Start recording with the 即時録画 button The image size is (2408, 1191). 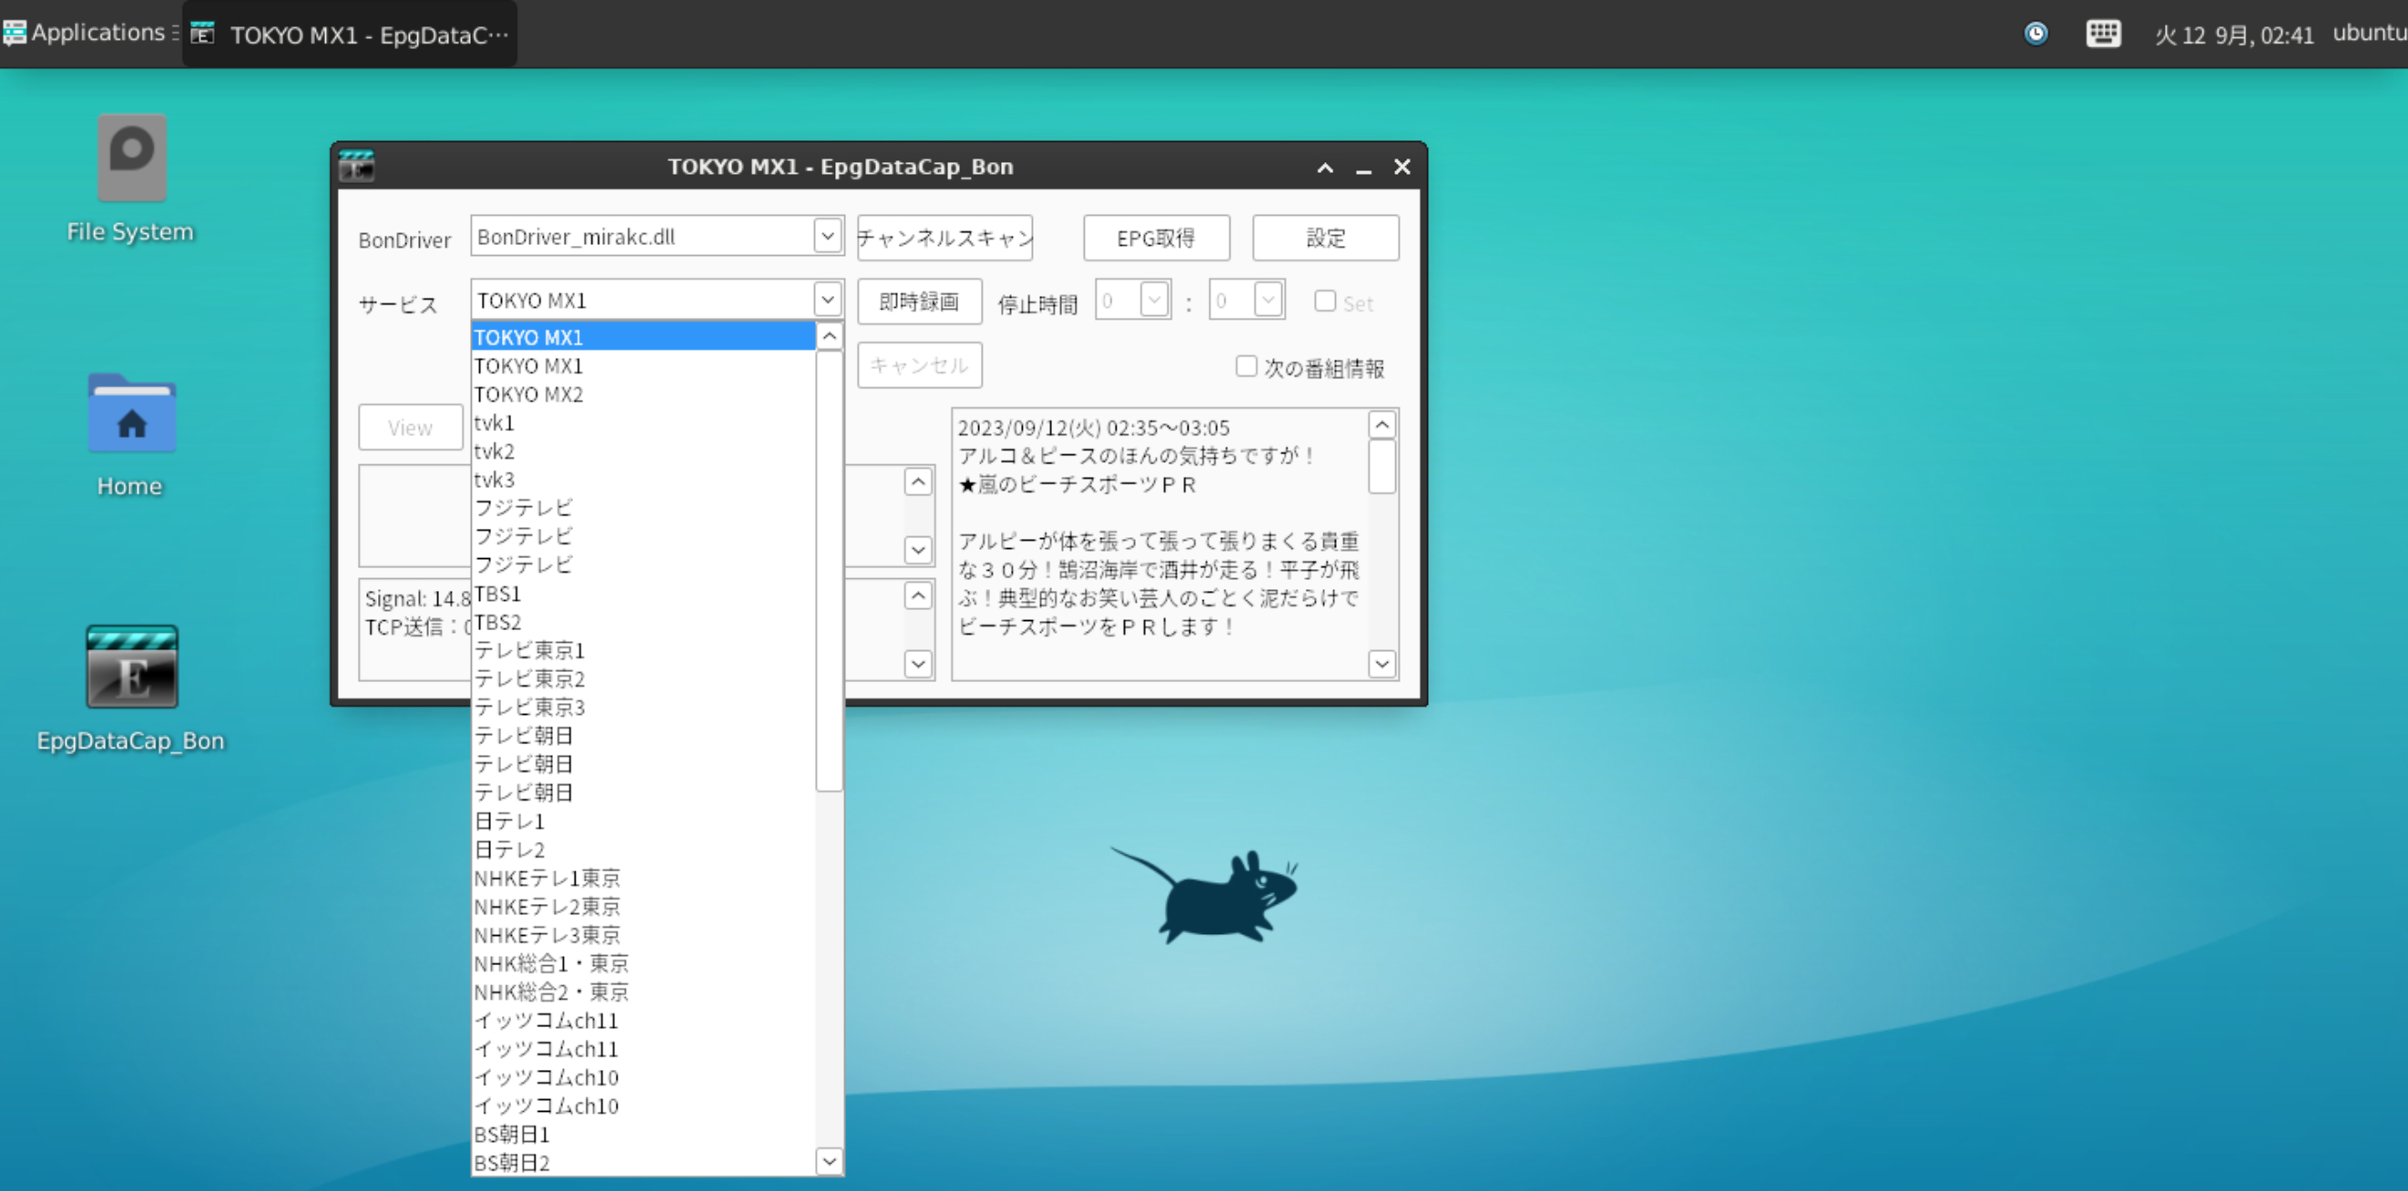point(919,301)
